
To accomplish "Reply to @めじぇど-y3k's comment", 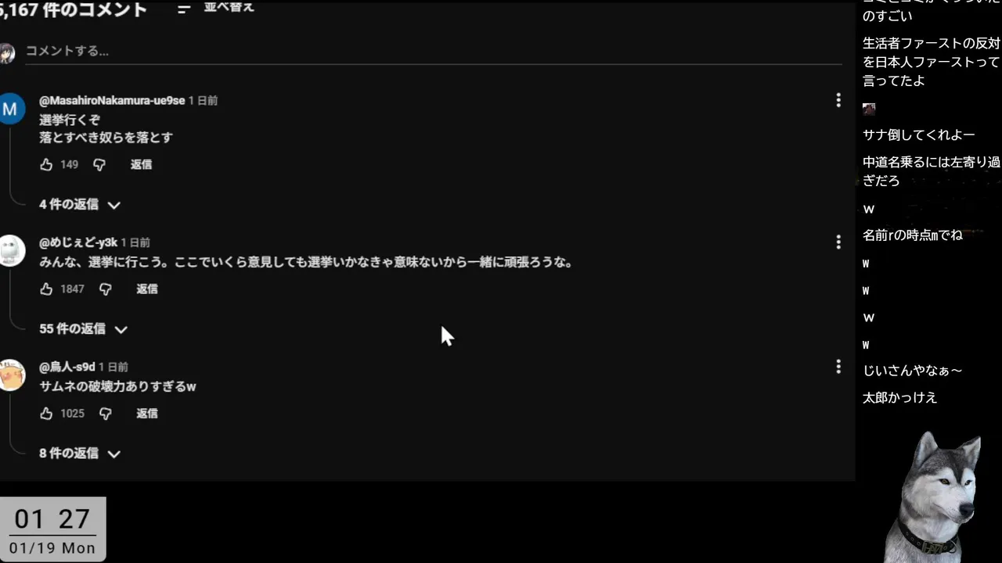I will 147,289.
